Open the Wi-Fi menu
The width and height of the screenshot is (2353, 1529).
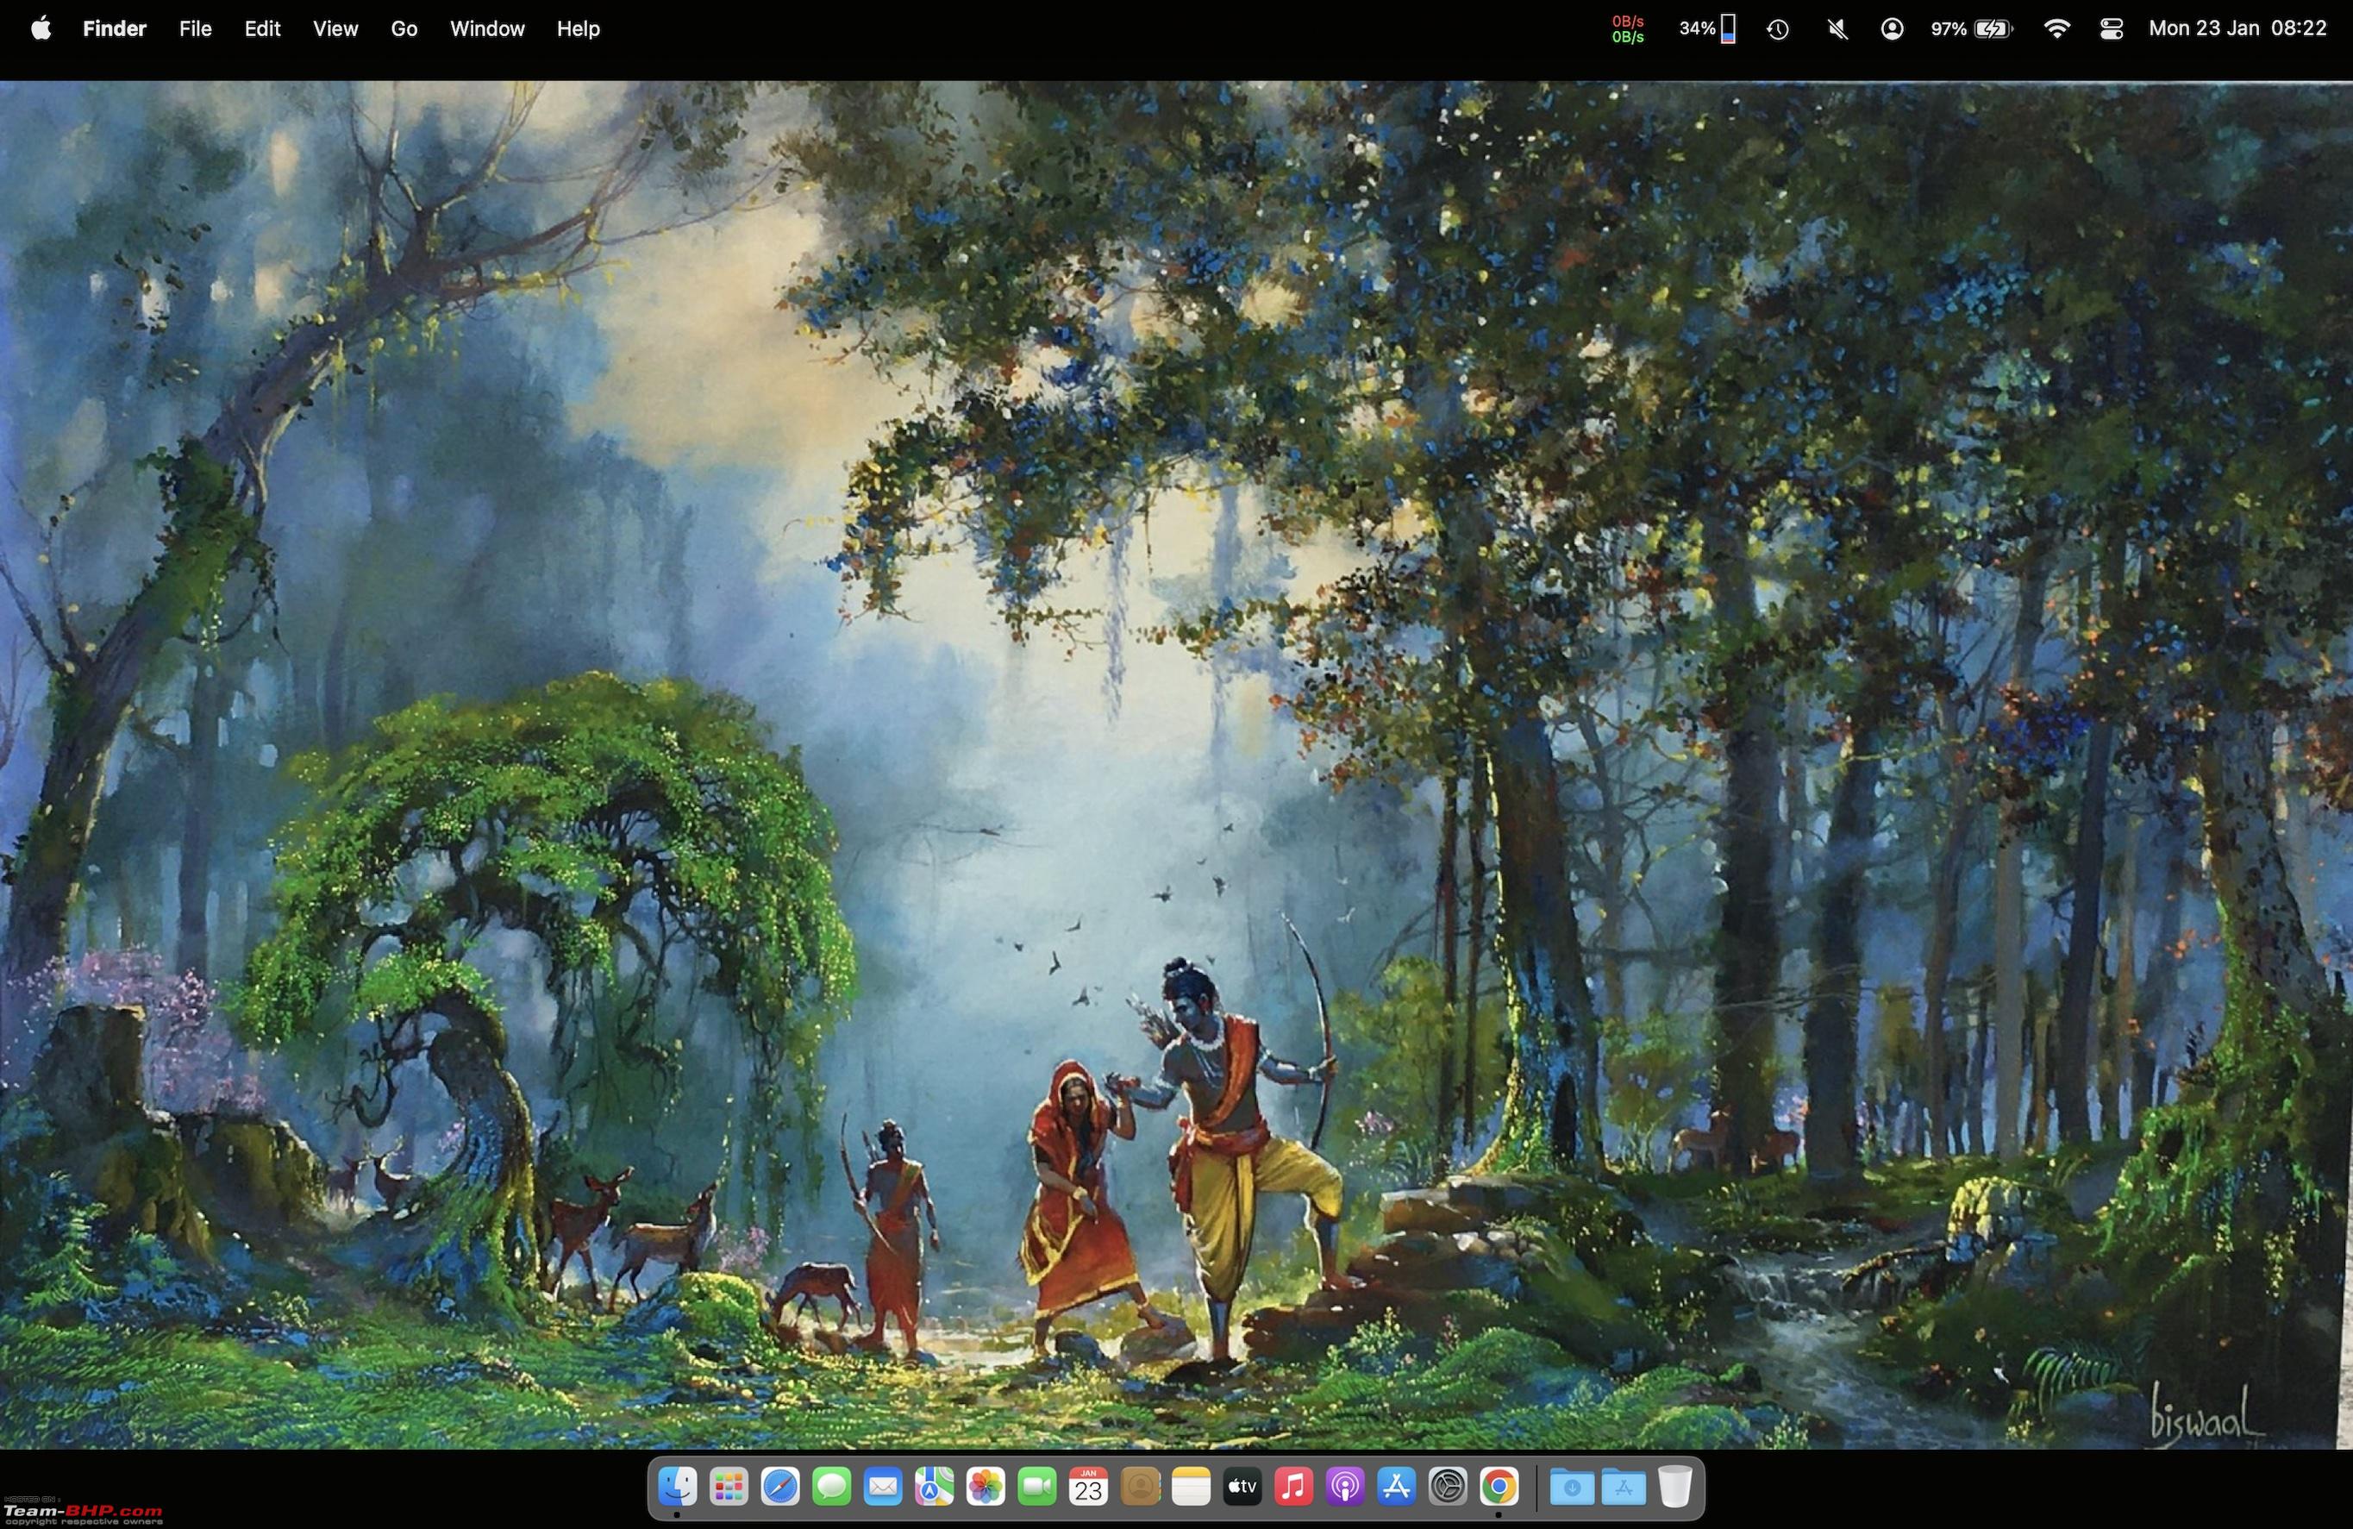pos(2056,28)
